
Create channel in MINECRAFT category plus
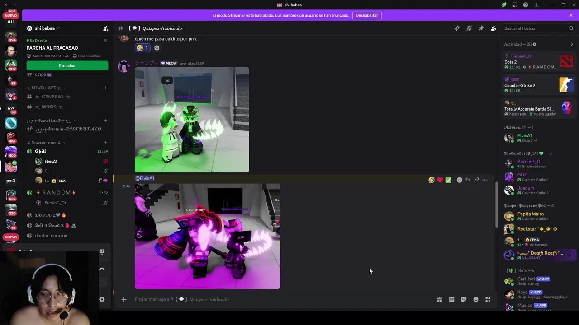[105, 88]
